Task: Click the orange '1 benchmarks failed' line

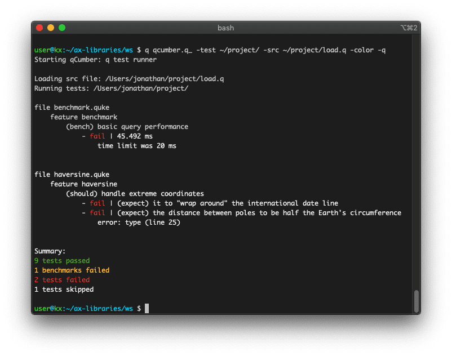Action: (72, 270)
